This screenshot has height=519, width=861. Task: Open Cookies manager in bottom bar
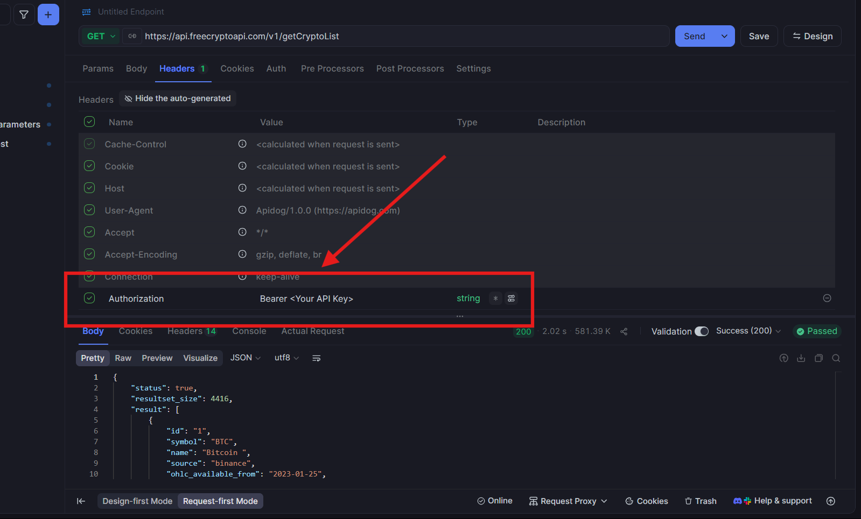point(647,501)
